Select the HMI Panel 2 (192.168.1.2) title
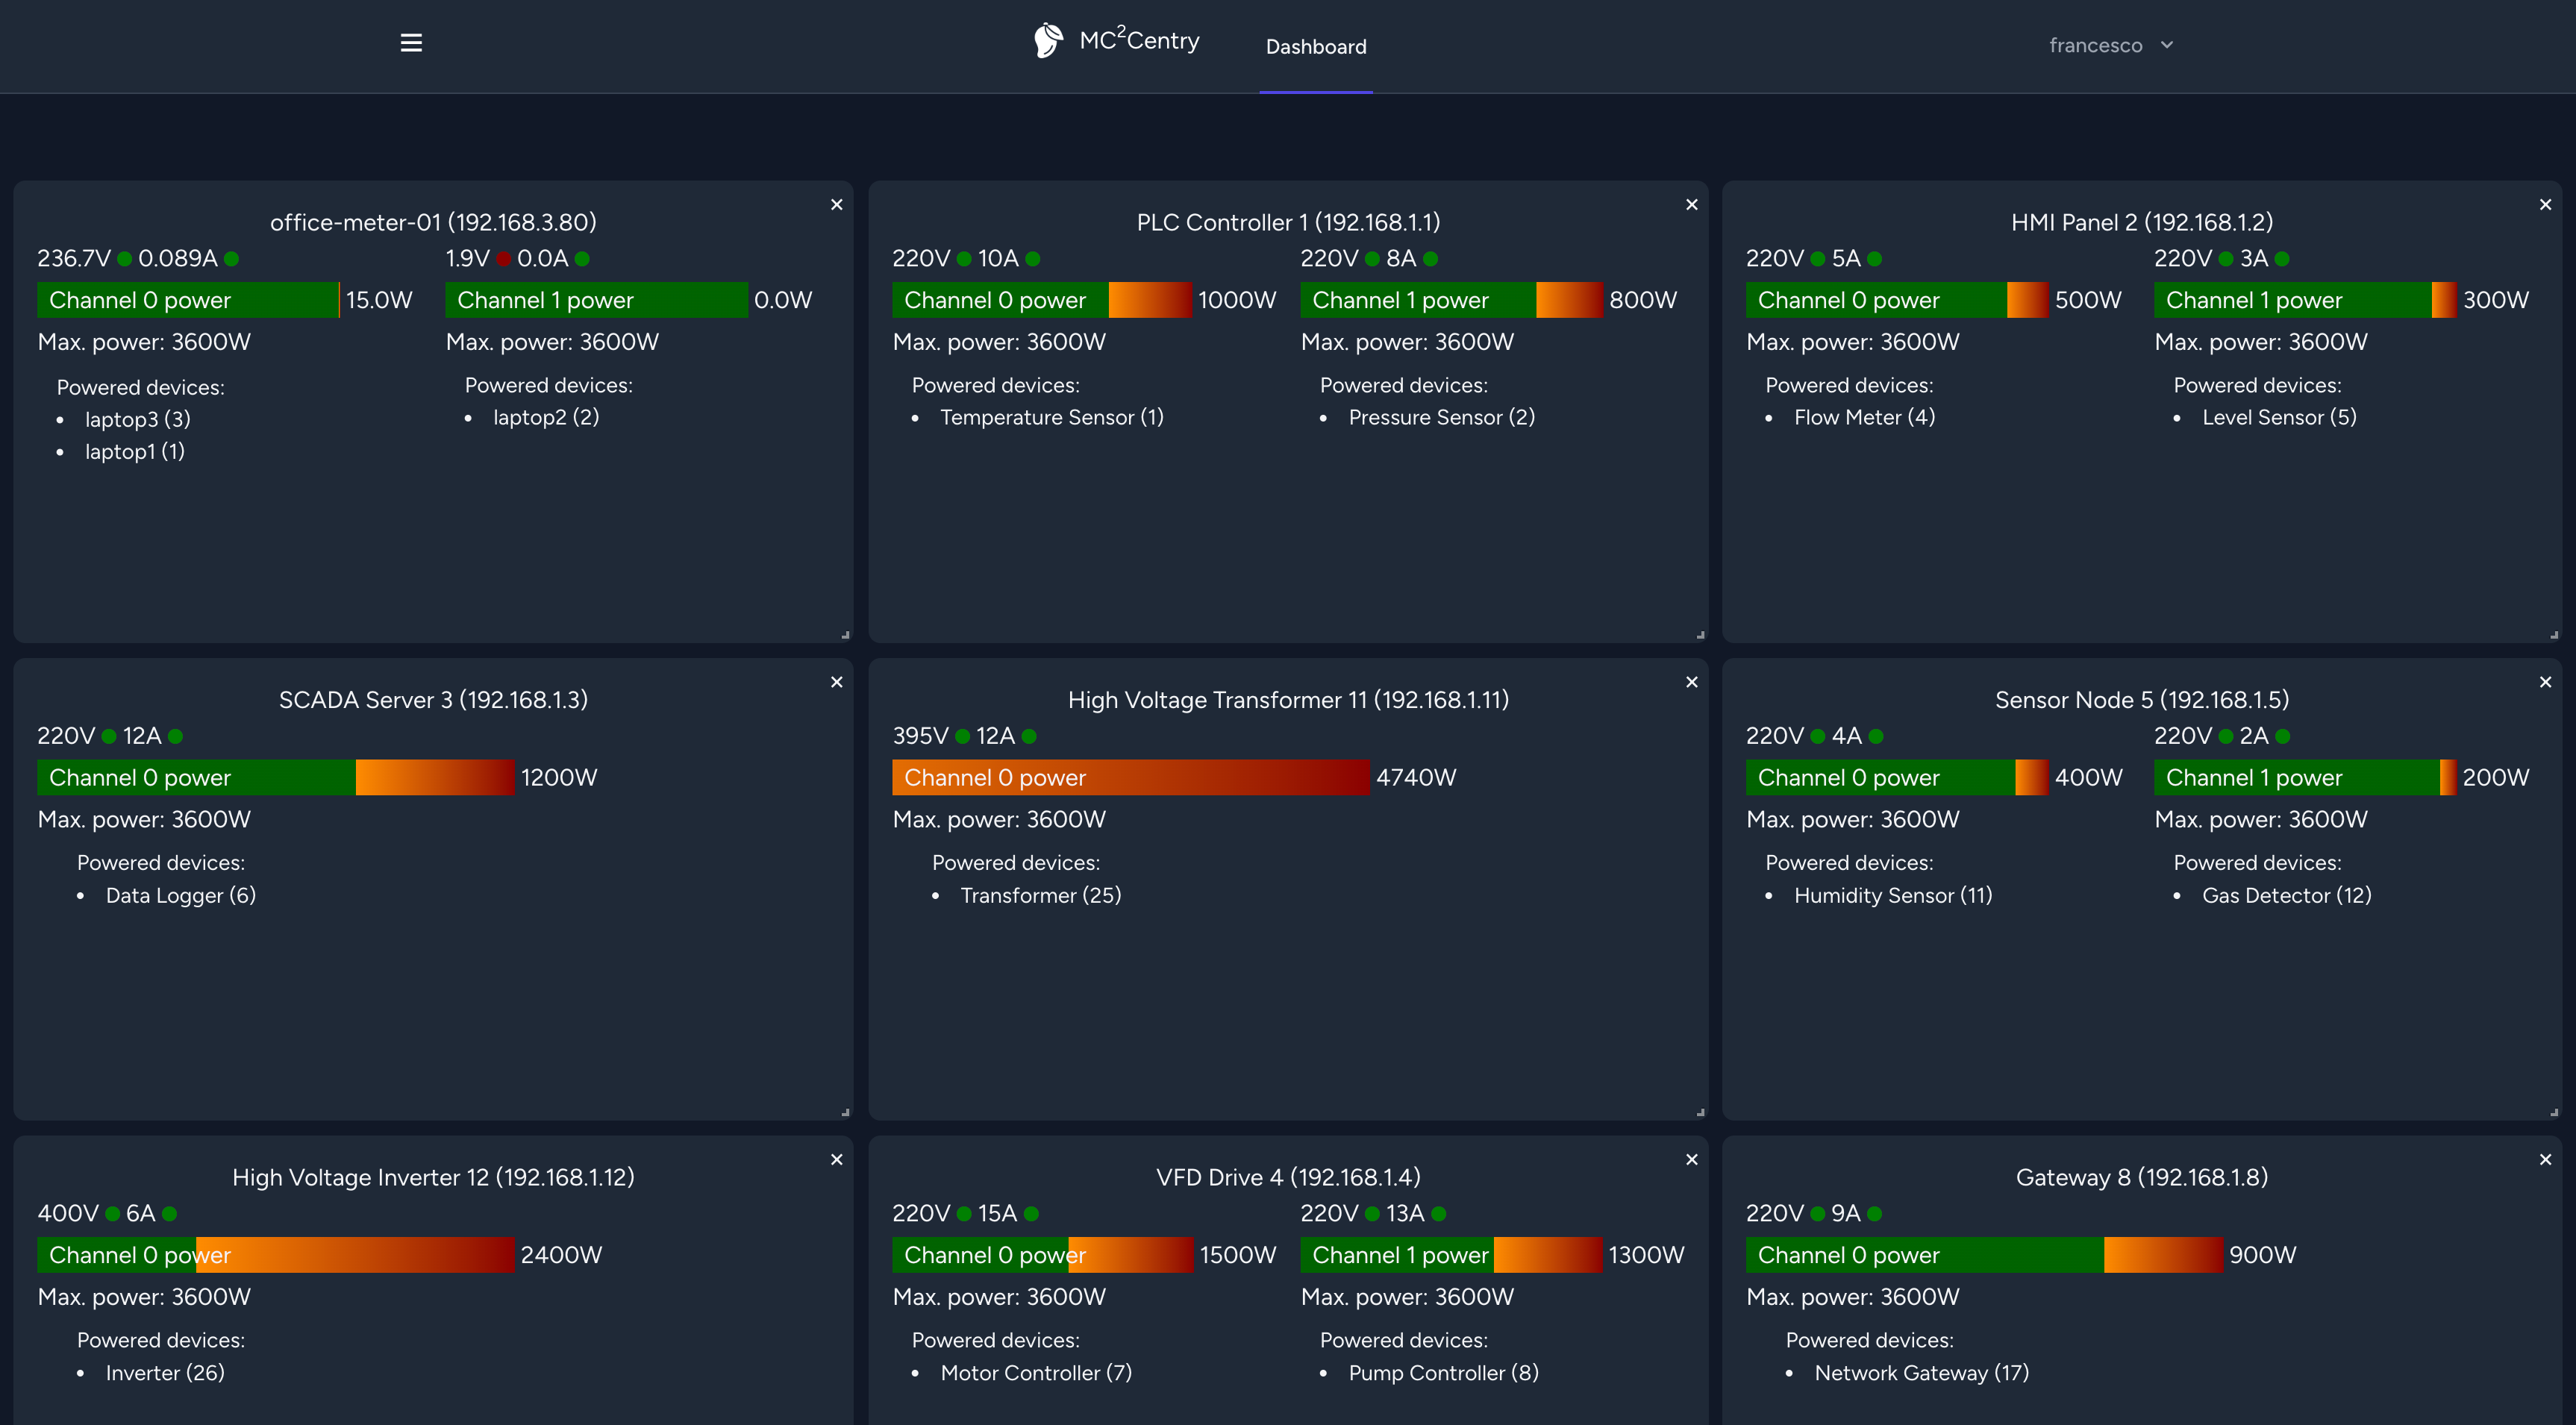The height and width of the screenshot is (1425, 2576). [x=2142, y=222]
